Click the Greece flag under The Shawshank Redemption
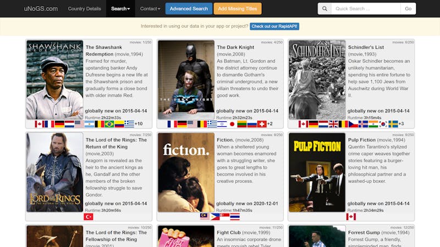 [x=129, y=124]
